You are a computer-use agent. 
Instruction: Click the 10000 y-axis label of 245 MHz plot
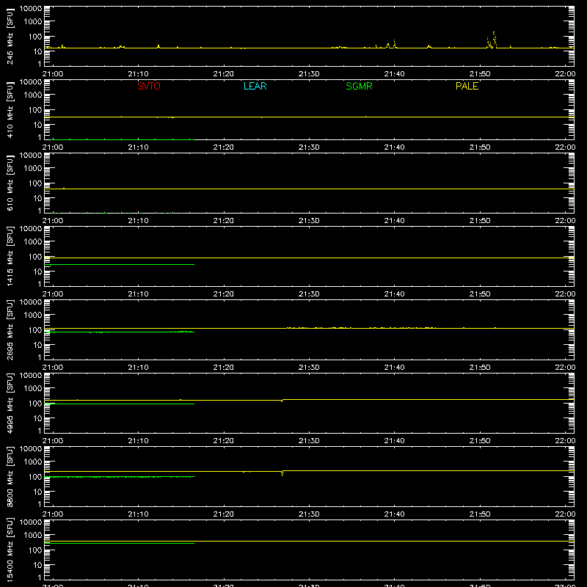pyautogui.click(x=31, y=9)
